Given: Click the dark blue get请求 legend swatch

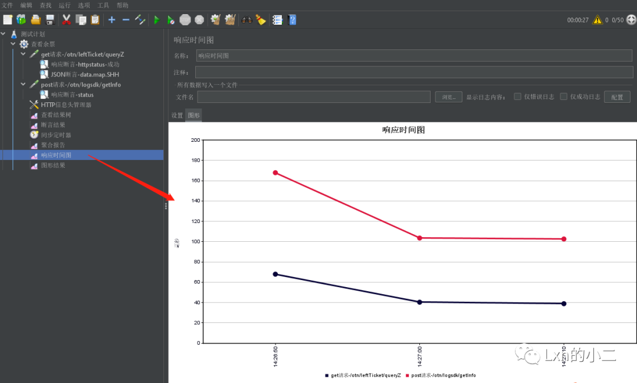Looking at the screenshot, I should [x=327, y=375].
